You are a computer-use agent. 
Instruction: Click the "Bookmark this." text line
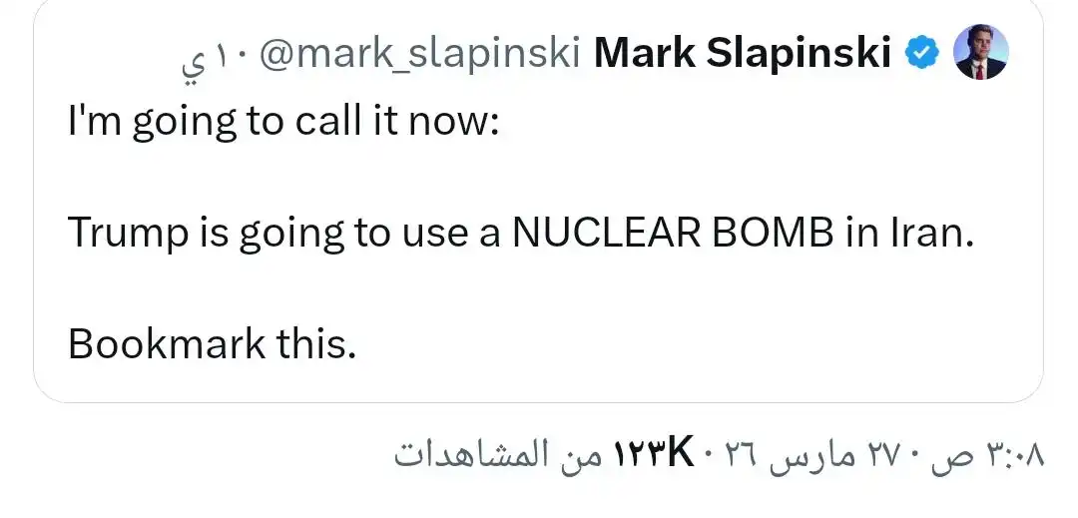[212, 344]
